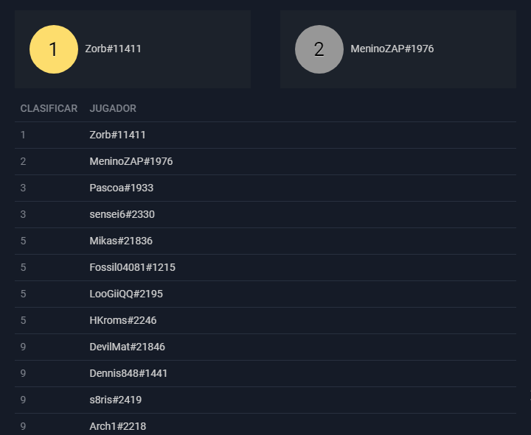
Task: Click rank 9 beside Dennis848#1441
Action: tap(23, 373)
